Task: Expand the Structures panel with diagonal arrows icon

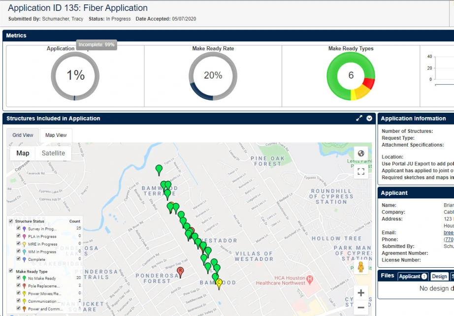Action: pyautogui.click(x=359, y=118)
